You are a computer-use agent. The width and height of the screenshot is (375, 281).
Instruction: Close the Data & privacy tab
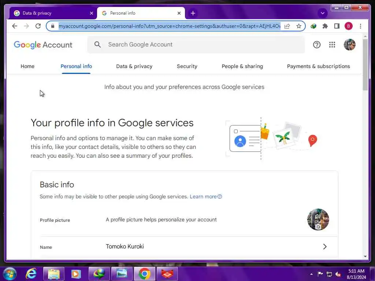91,13
